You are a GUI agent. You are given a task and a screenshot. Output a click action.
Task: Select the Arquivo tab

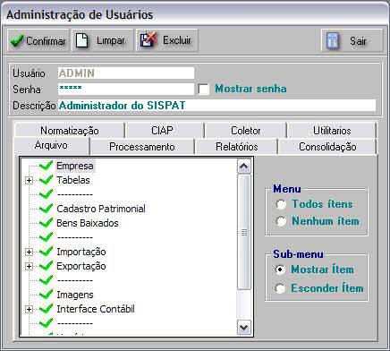[52, 146]
